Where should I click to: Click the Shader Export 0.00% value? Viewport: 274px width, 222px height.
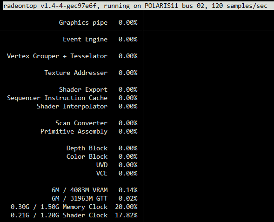128,89
